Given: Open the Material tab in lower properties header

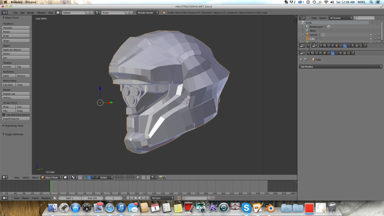Looking at the screenshot, I should pyautogui.click(x=340, y=53).
